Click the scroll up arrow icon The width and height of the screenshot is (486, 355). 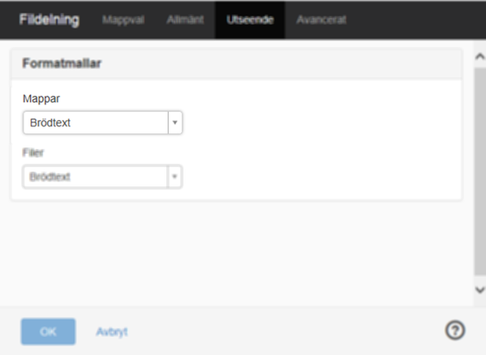480,57
